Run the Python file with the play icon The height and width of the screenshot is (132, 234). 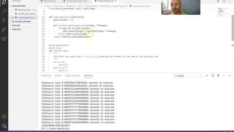218,1
